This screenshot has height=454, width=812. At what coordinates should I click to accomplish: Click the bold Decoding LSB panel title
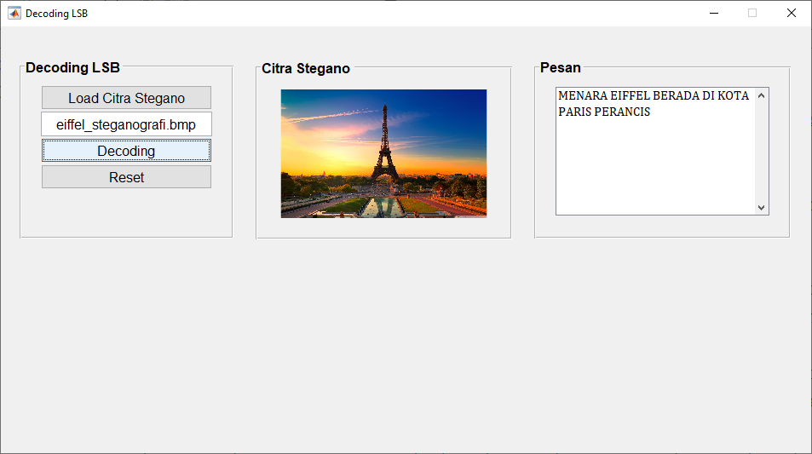[x=72, y=68]
